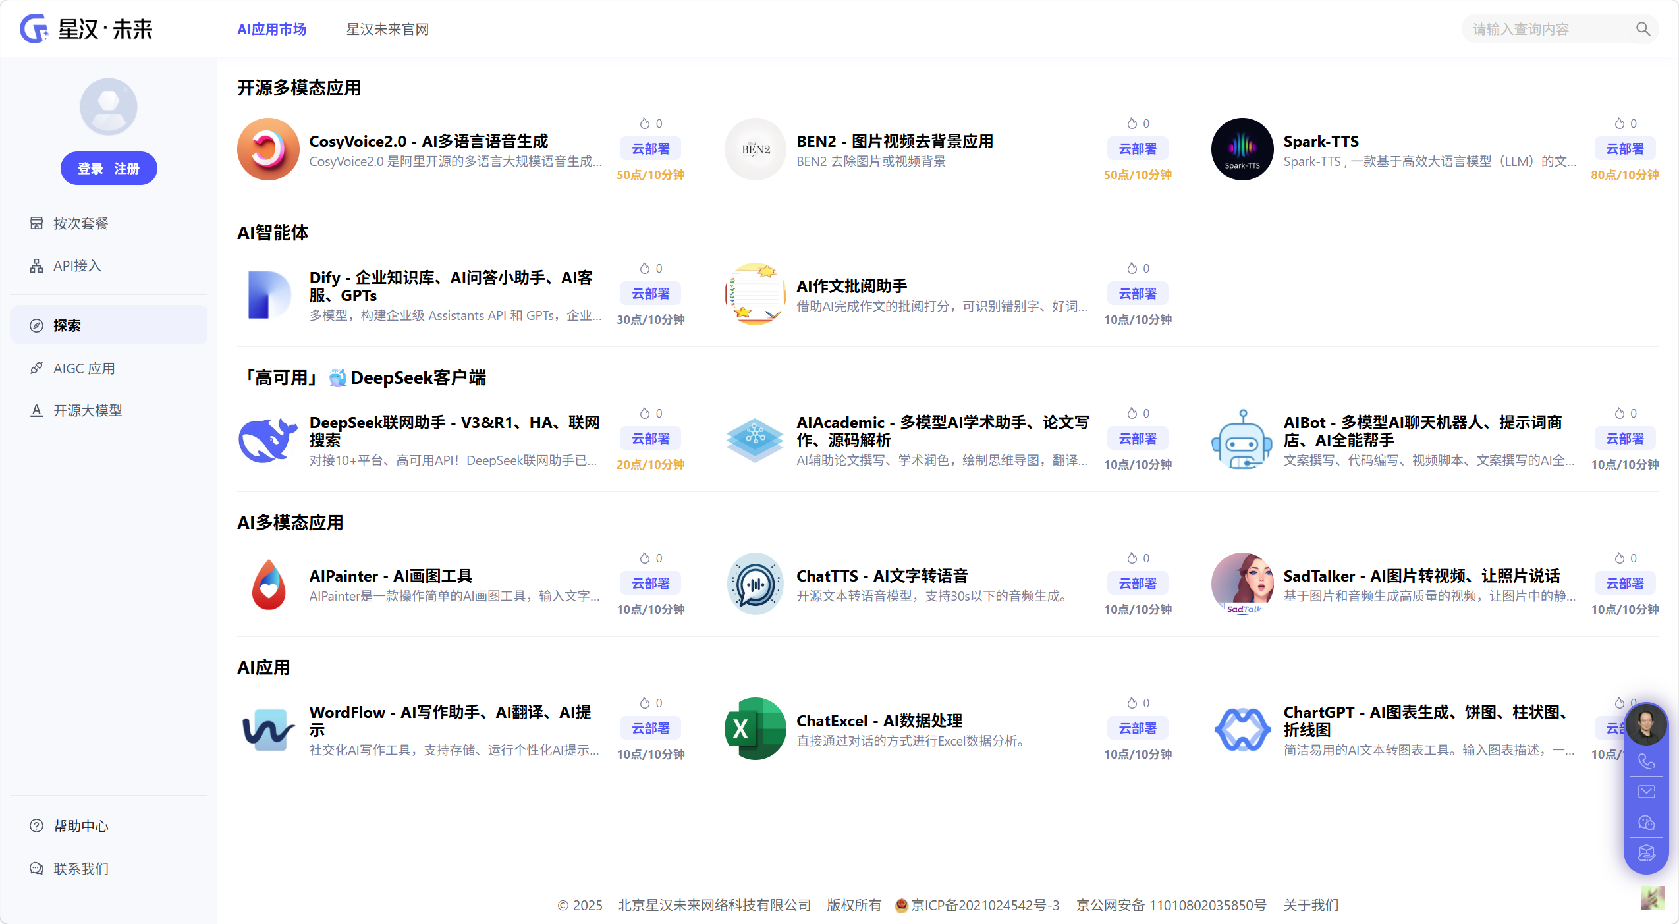Click the phone icon in floating widget

tap(1647, 761)
